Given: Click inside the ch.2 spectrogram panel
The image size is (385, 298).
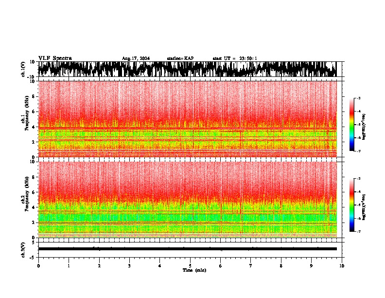Looking at the screenshot, I should pyautogui.click(x=188, y=200).
